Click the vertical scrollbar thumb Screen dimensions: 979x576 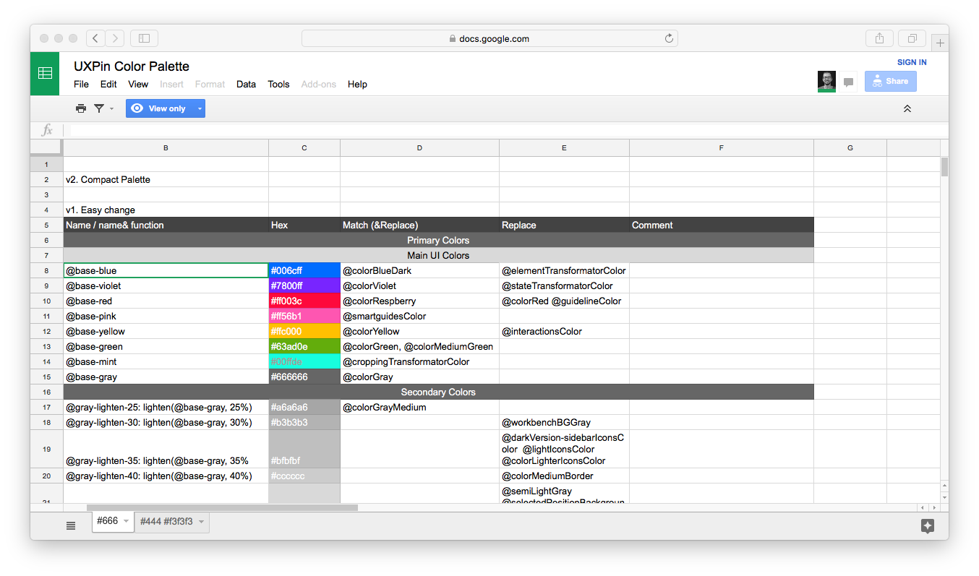coord(944,167)
